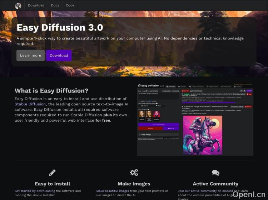
Task: Click the Easy Diffusion logo in the navbar
Action: [18, 6]
